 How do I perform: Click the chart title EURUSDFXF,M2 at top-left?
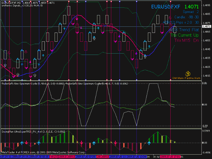11,3
